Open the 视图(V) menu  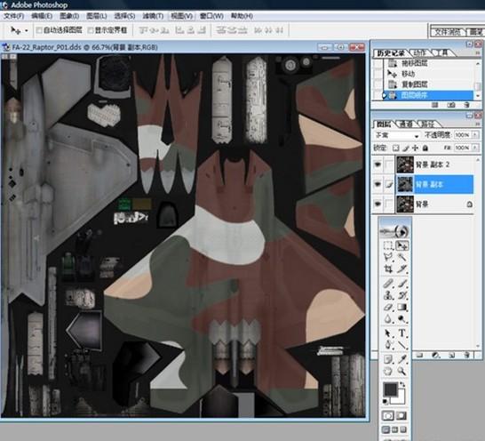click(182, 16)
